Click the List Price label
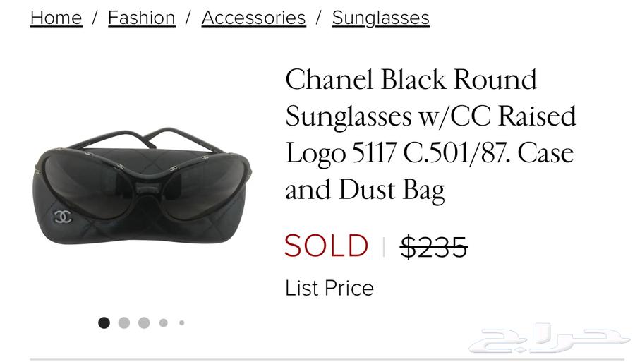 tap(329, 288)
